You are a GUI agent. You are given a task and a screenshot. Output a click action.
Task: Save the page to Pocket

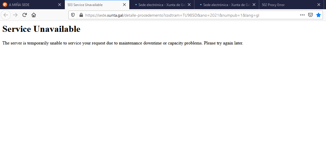point(310,15)
